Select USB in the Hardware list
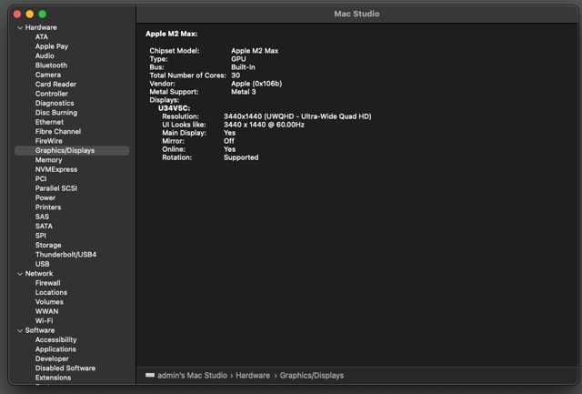 [42, 264]
